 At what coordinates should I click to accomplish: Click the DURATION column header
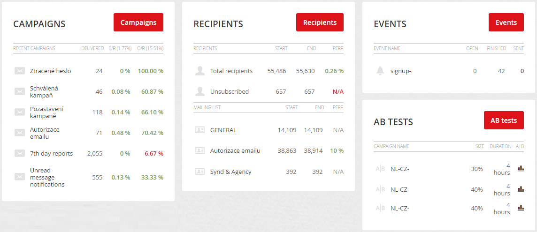[x=500, y=146]
